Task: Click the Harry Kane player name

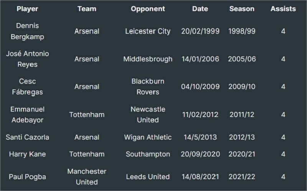Action: pyautogui.click(x=27, y=154)
